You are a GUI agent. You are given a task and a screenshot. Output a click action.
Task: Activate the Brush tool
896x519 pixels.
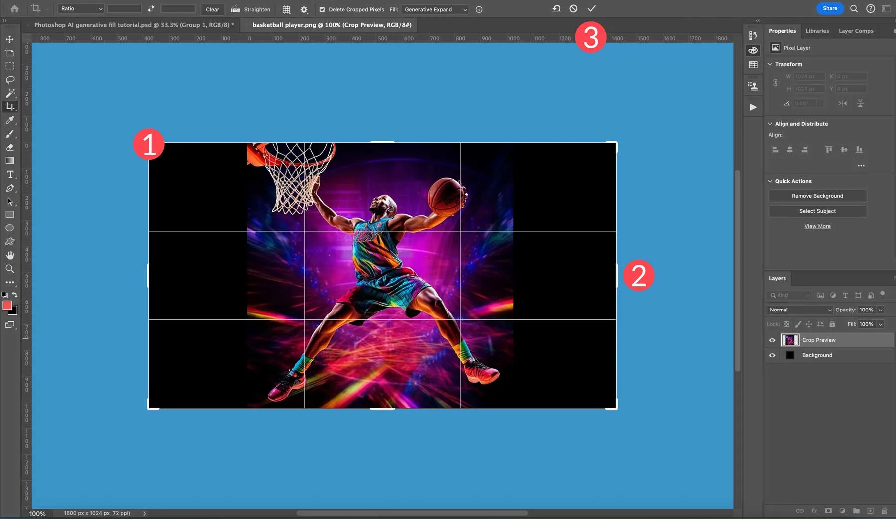[10, 134]
